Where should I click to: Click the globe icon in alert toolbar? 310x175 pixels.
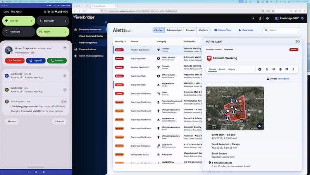pos(280,69)
